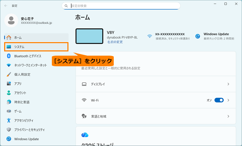Viewport: 242px width, 146px height.
Task: Open 個人用設定 in the sidebar
Action: [x=36, y=75]
